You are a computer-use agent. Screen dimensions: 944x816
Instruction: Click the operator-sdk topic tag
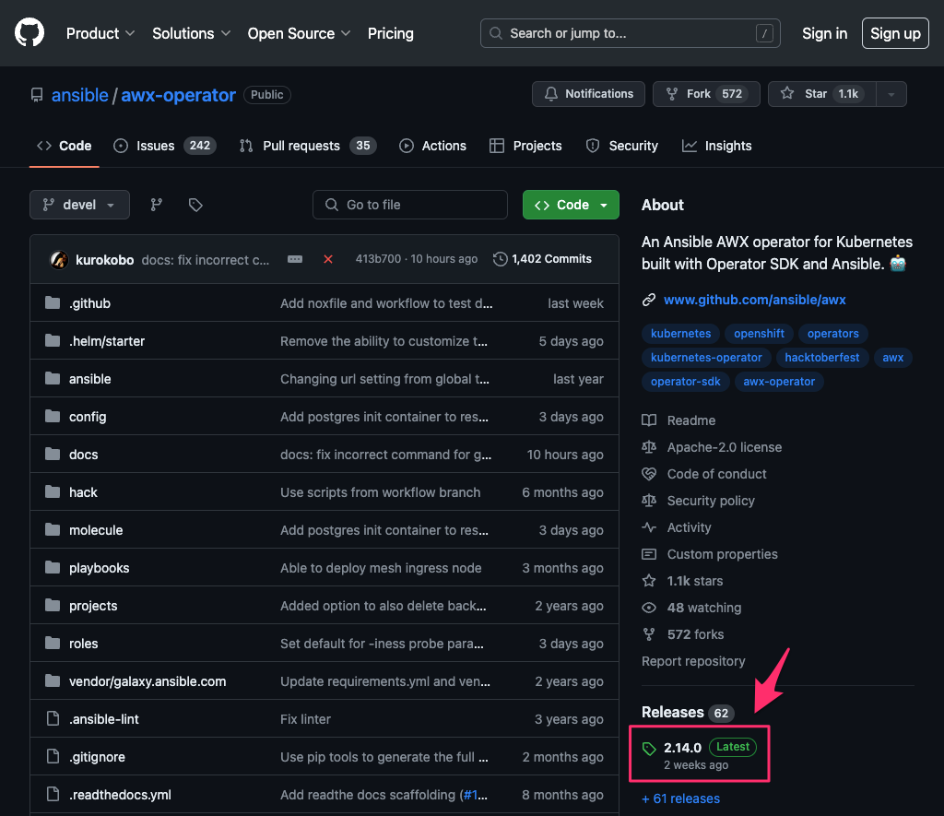click(x=685, y=381)
